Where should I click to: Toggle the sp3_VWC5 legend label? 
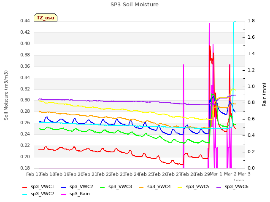click(x=198, y=187)
